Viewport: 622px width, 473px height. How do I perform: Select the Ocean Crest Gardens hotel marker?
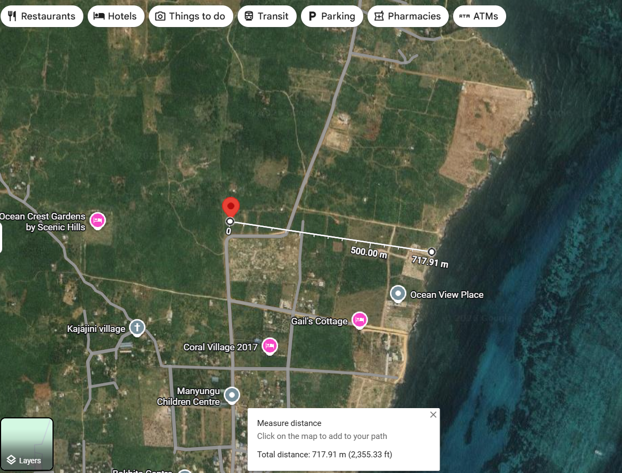[x=97, y=221]
